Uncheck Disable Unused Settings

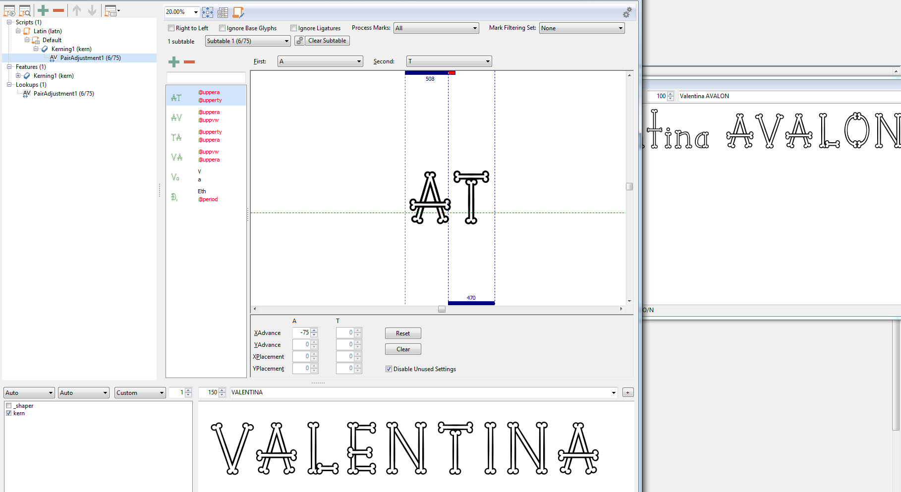coord(389,369)
